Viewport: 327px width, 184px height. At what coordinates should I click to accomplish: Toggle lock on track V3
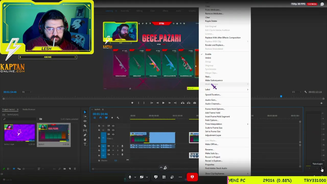coord(99,126)
